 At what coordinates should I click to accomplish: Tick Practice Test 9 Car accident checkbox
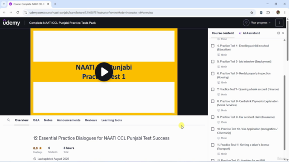tap(213, 117)
